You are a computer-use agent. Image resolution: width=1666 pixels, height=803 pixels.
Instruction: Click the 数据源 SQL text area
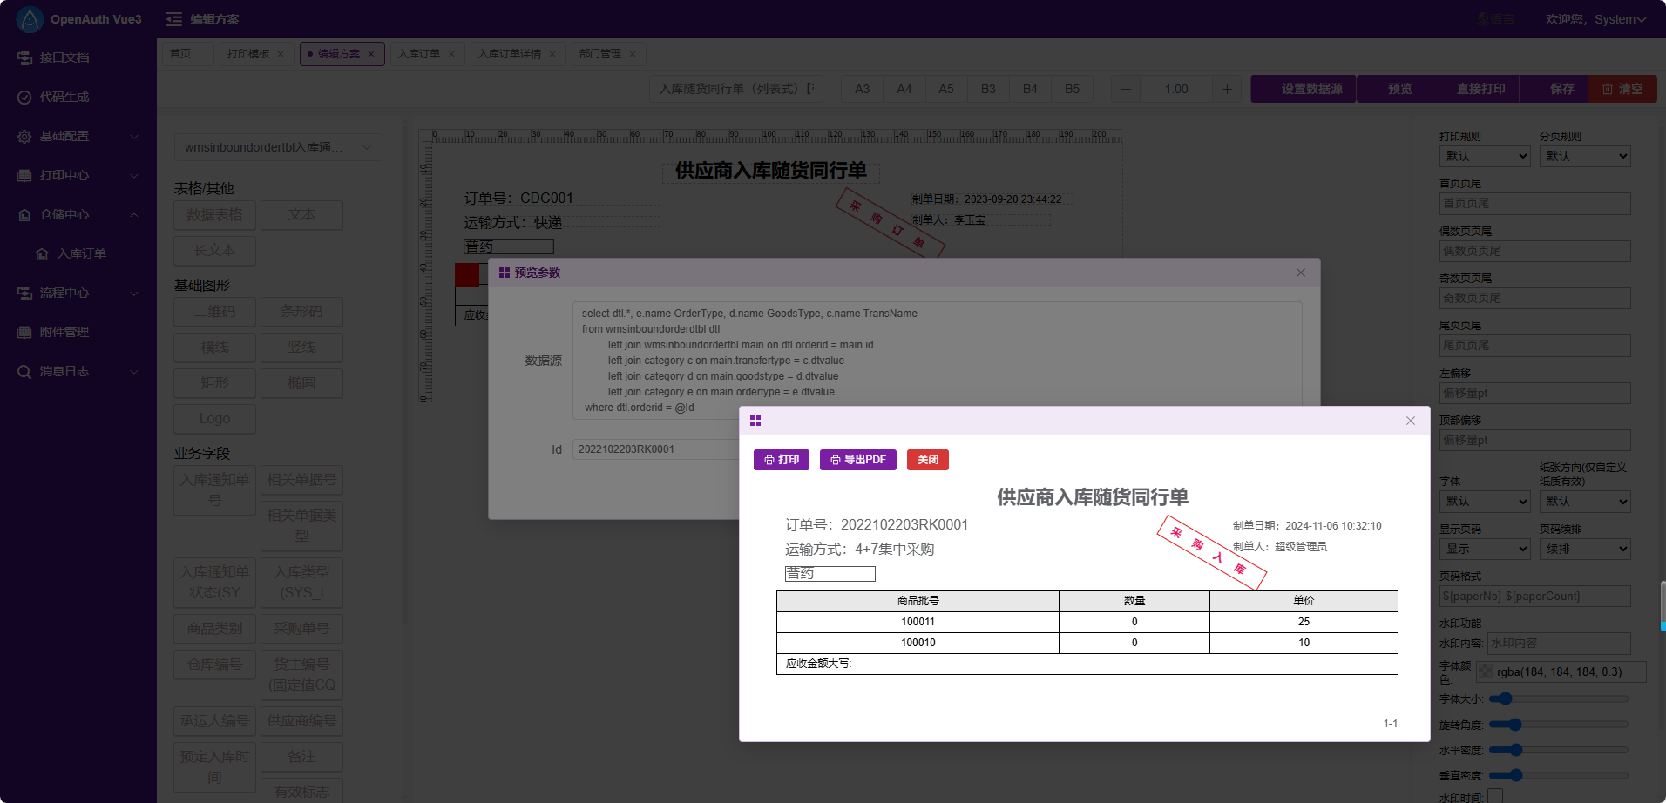coord(937,361)
